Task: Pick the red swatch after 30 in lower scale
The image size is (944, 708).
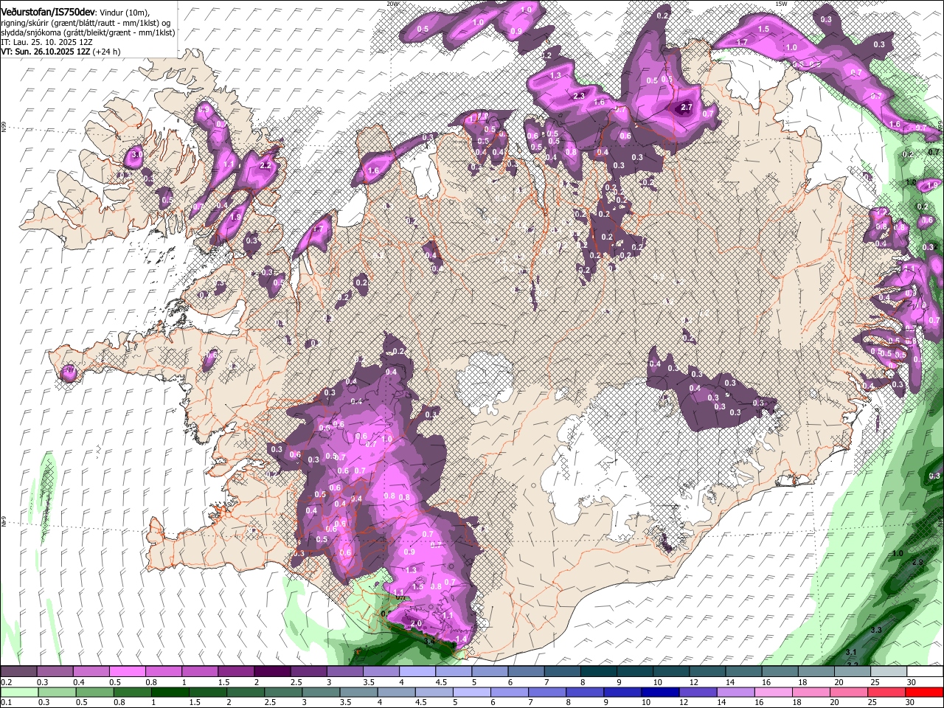Action: (924, 693)
